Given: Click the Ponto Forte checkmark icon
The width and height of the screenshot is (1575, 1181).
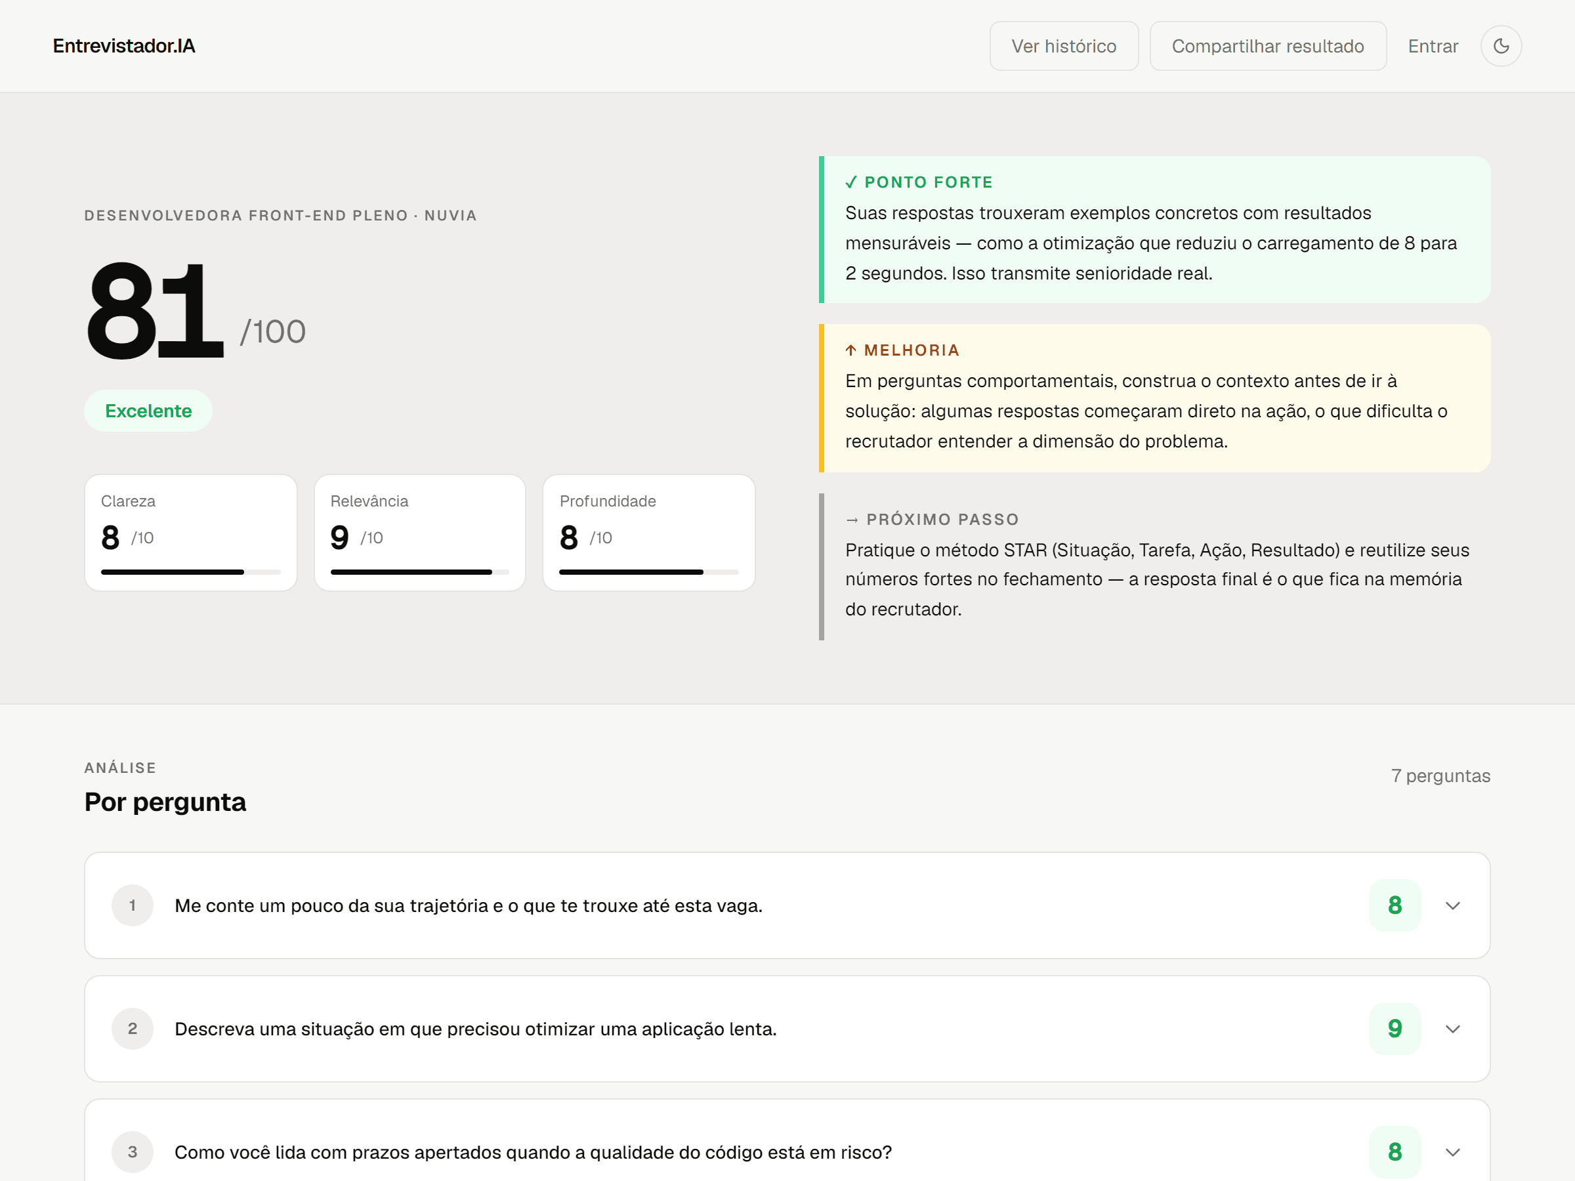Looking at the screenshot, I should (x=851, y=182).
